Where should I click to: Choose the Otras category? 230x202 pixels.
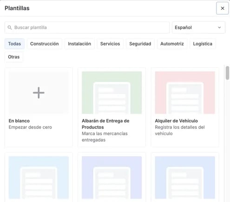tap(14, 57)
